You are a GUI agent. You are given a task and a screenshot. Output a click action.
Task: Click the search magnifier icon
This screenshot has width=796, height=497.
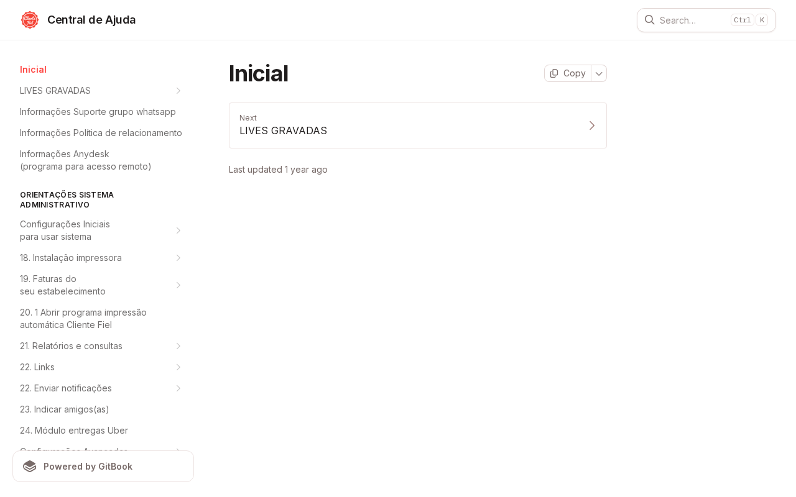649,20
